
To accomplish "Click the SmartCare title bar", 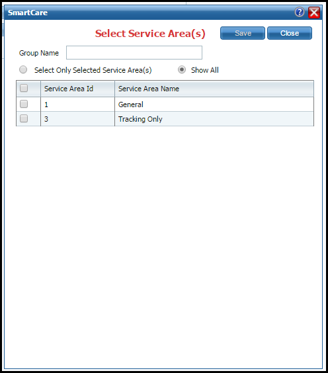I will [147, 13].
